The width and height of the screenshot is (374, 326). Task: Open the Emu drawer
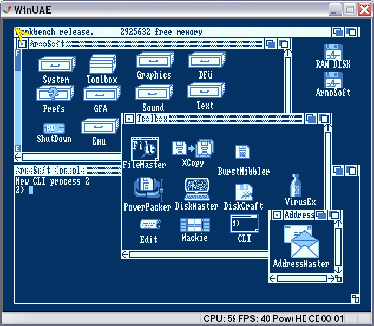point(100,126)
